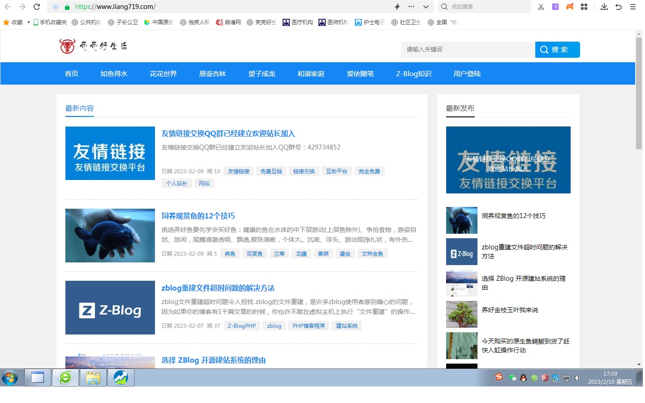
Task: Click the blue 搜索 button
Action: tap(558, 50)
